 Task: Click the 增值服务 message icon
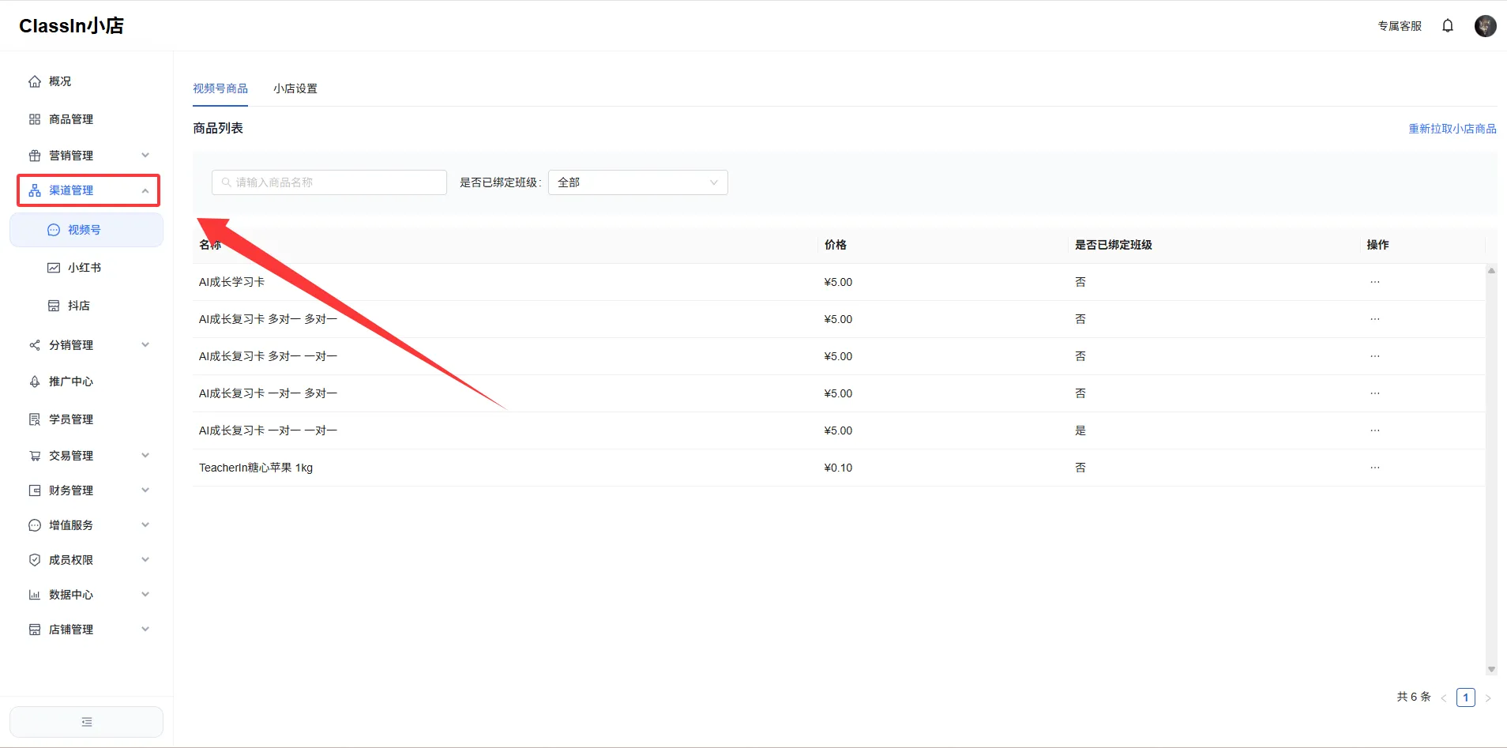35,525
